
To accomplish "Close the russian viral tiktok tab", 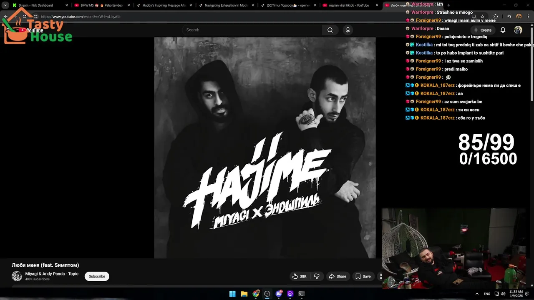I will tap(377, 5).
